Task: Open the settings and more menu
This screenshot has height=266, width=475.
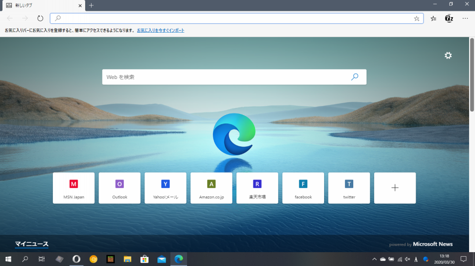Action: pyautogui.click(x=465, y=18)
